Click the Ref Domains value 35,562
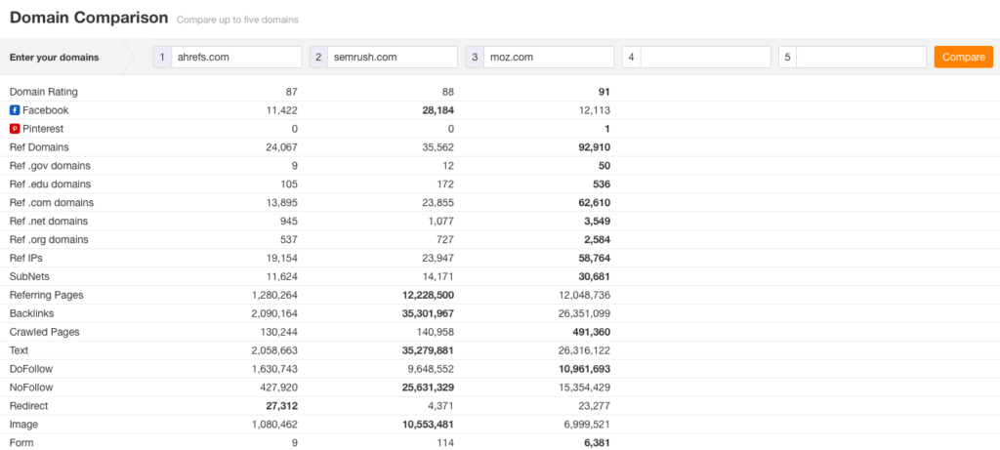 438,147
